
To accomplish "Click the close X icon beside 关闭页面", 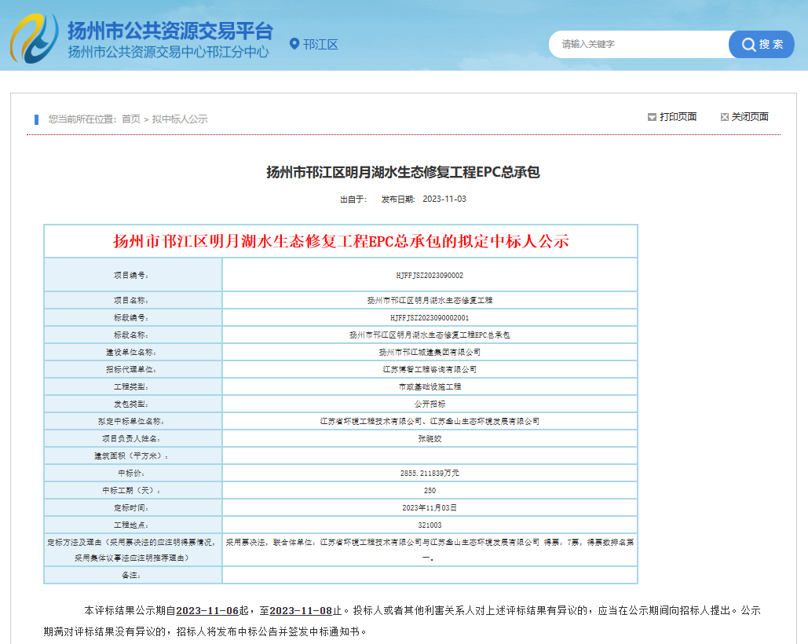I will [x=725, y=117].
